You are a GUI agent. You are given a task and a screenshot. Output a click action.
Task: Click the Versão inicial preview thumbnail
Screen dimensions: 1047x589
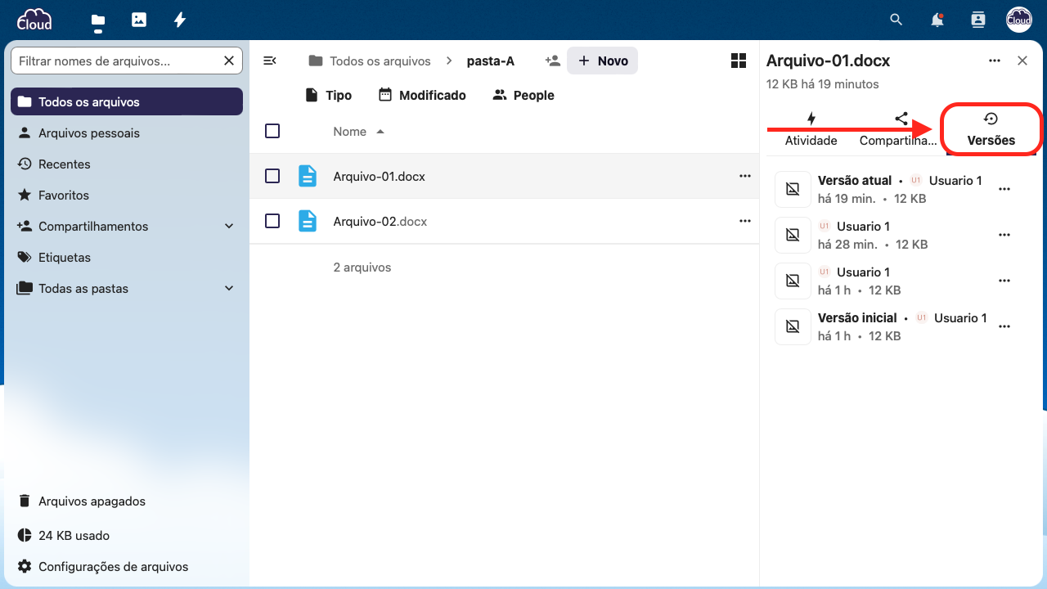[x=793, y=326]
